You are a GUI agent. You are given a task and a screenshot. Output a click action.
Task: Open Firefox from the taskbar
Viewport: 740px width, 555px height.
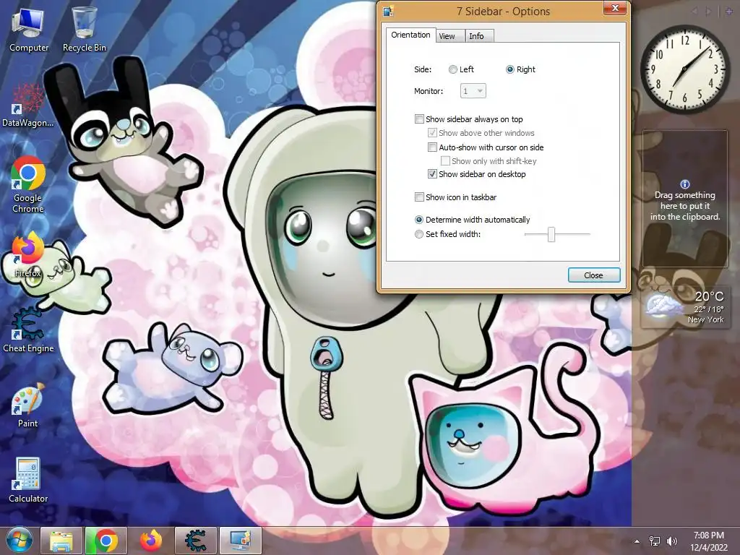[x=151, y=541]
